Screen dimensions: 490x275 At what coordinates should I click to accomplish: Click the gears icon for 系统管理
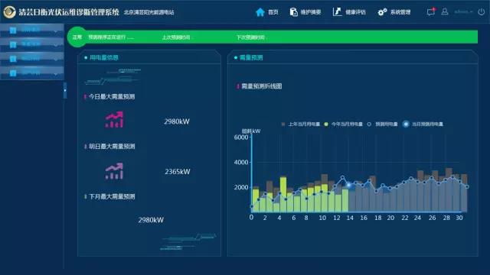pos(382,12)
